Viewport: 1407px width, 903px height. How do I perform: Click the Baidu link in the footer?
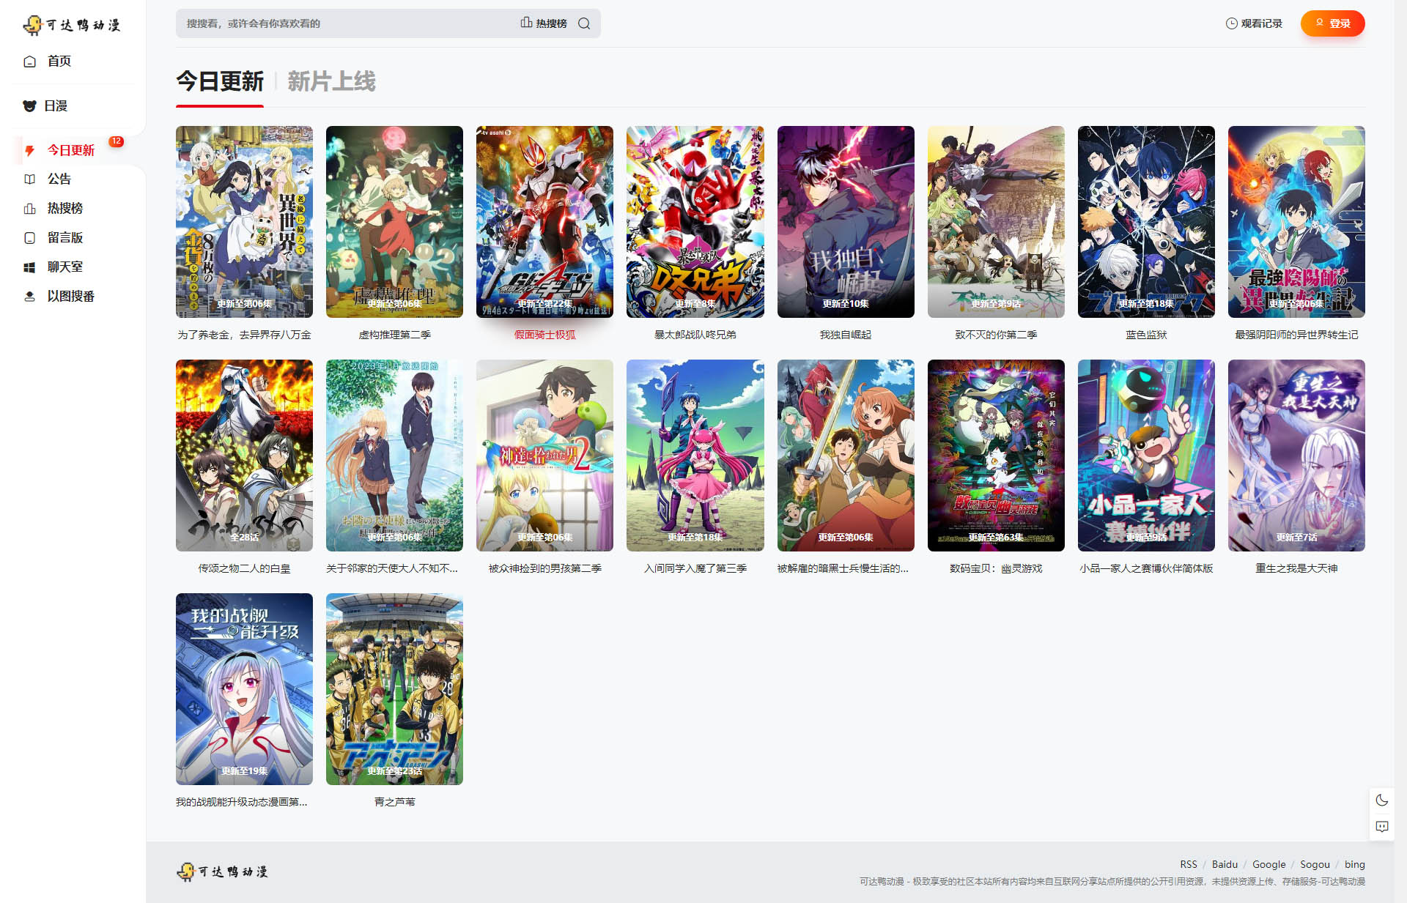pyautogui.click(x=1224, y=864)
